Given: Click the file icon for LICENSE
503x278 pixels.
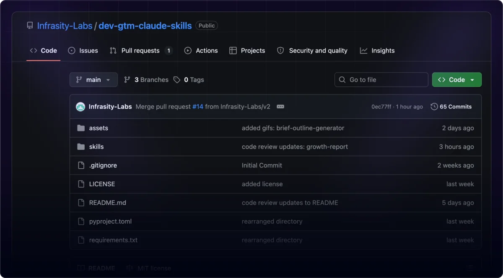Looking at the screenshot, I should (x=81, y=184).
